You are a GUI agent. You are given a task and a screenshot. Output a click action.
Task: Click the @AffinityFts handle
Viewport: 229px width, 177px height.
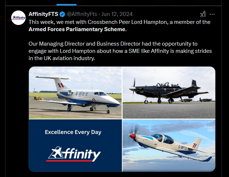coord(81,14)
